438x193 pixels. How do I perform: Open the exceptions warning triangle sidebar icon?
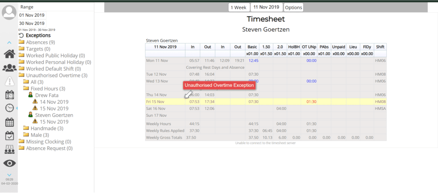tap(9, 81)
